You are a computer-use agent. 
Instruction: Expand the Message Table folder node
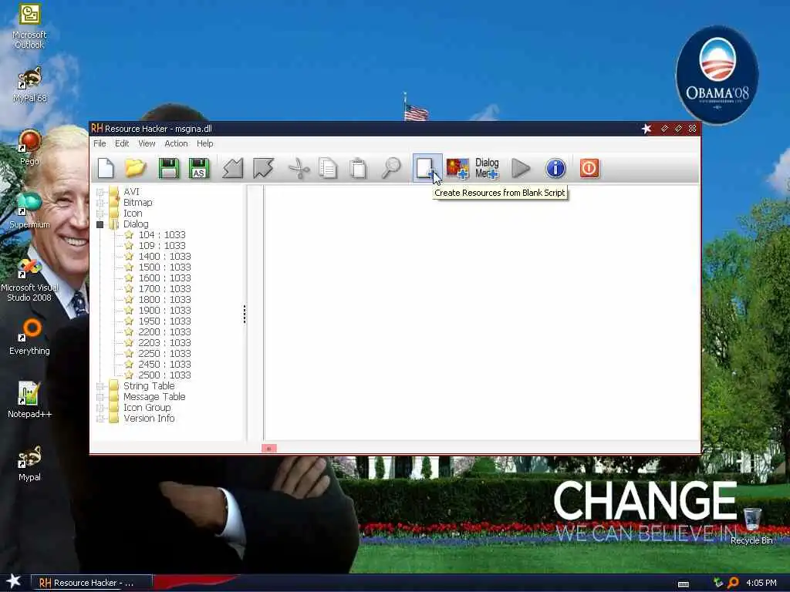(100, 397)
